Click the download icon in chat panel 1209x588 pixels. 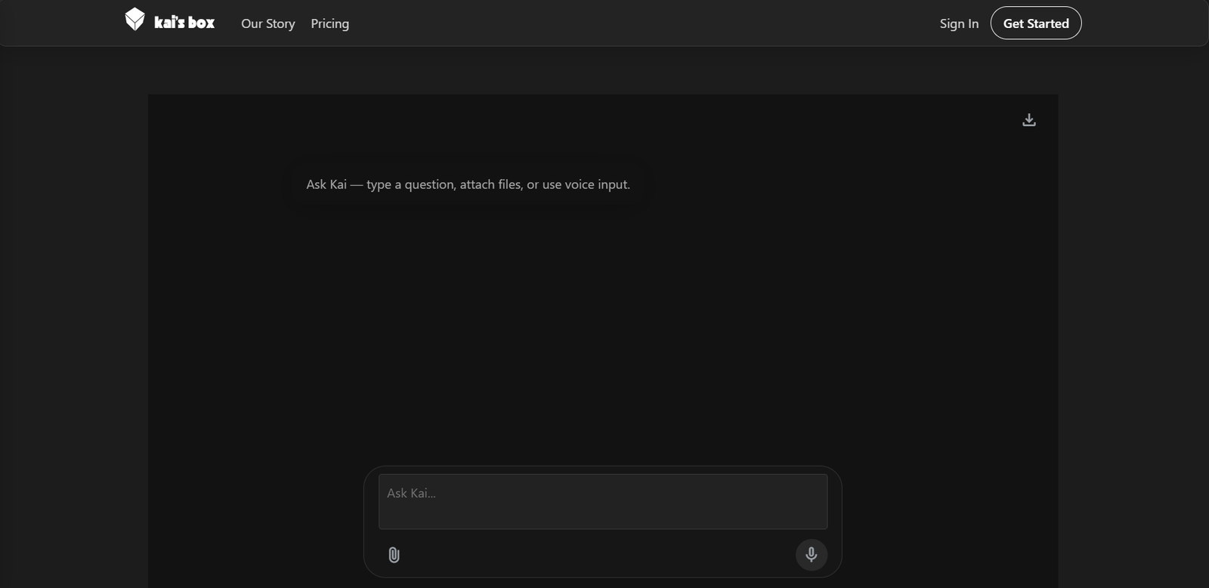pyautogui.click(x=1028, y=120)
